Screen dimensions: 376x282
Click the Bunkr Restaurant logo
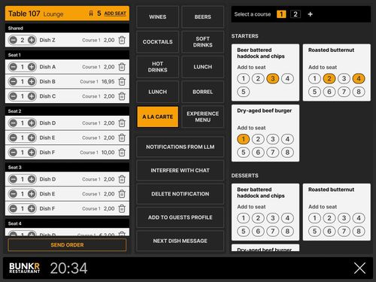(x=24, y=268)
